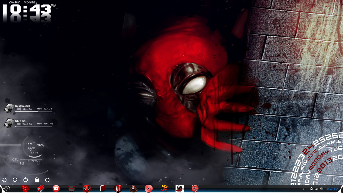Click "Free: 42.4 GB" text

(44, 109)
